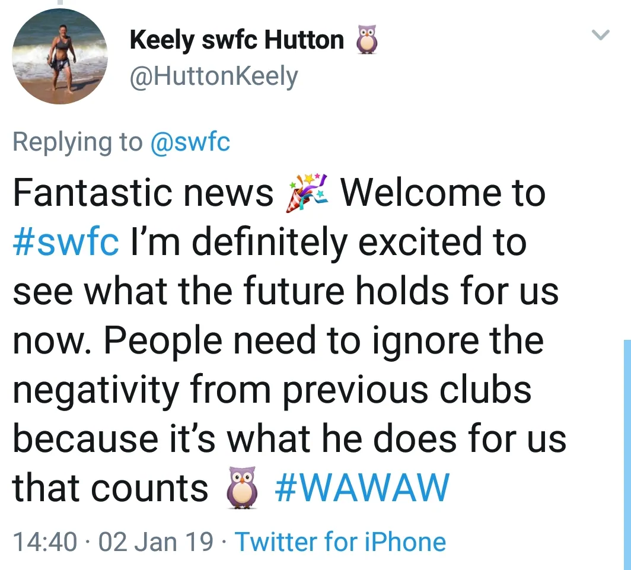Click the "Welcome to" text
The height and width of the screenshot is (570, 631).
(442, 193)
